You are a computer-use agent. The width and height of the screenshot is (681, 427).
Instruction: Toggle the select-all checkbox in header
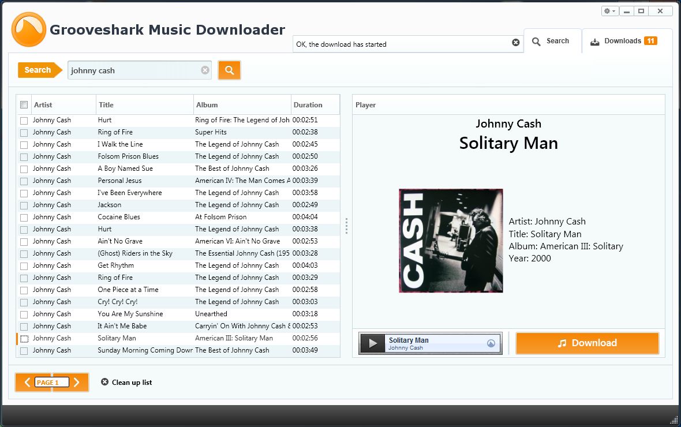click(x=24, y=104)
